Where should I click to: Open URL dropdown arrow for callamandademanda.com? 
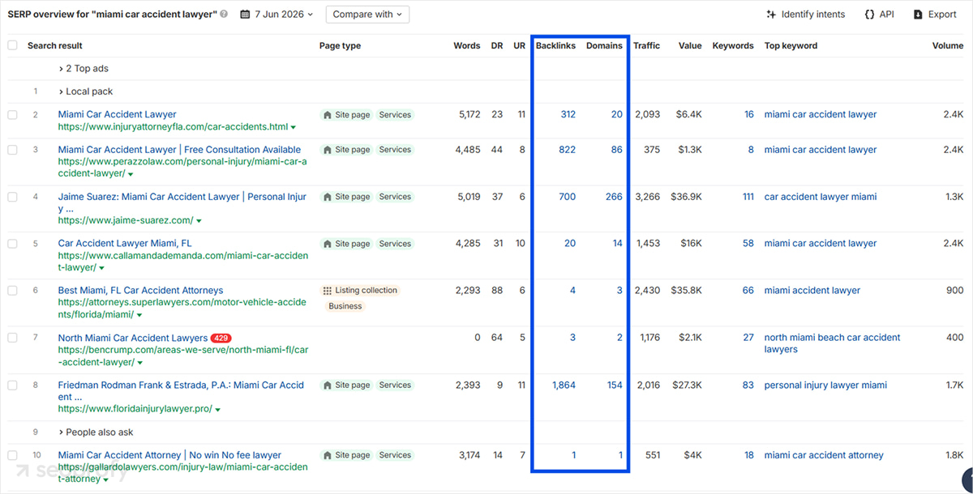point(103,268)
